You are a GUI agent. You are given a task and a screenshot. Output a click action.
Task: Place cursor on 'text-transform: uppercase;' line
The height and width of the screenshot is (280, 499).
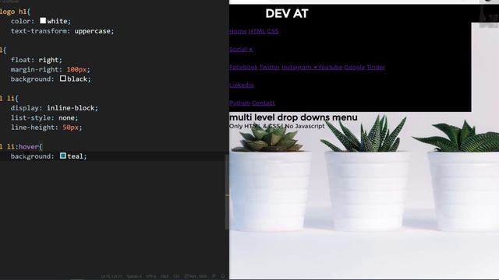62,31
